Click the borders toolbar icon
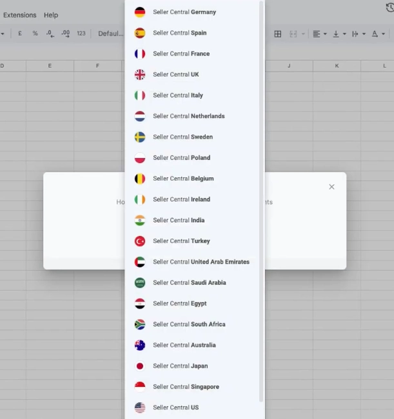Screen dimensions: 394x419 pos(278,34)
